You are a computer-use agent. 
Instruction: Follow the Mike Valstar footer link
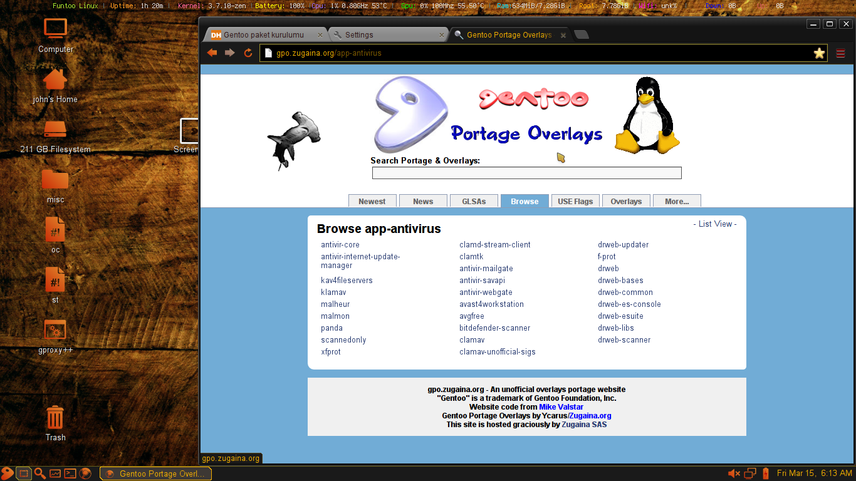561,407
